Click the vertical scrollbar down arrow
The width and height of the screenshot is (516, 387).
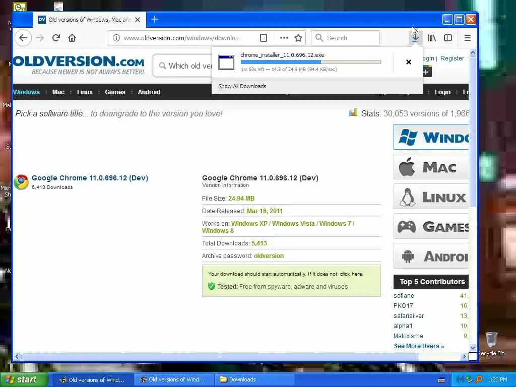click(x=473, y=348)
